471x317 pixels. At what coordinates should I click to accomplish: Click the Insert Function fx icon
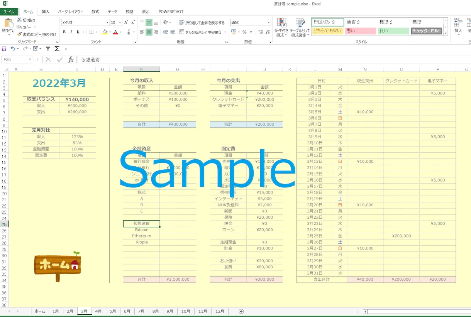pos(71,59)
